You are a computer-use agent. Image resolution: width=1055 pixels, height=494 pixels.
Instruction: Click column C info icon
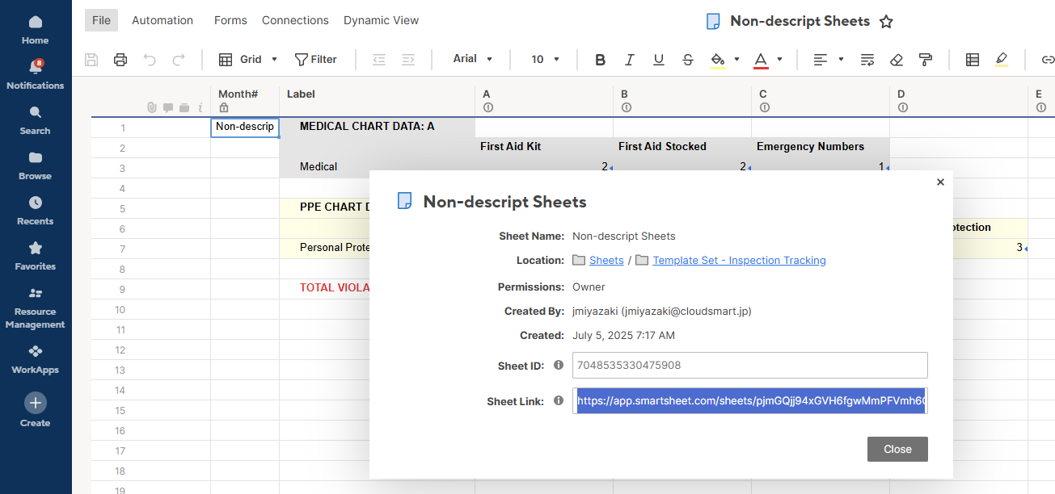[x=764, y=107]
